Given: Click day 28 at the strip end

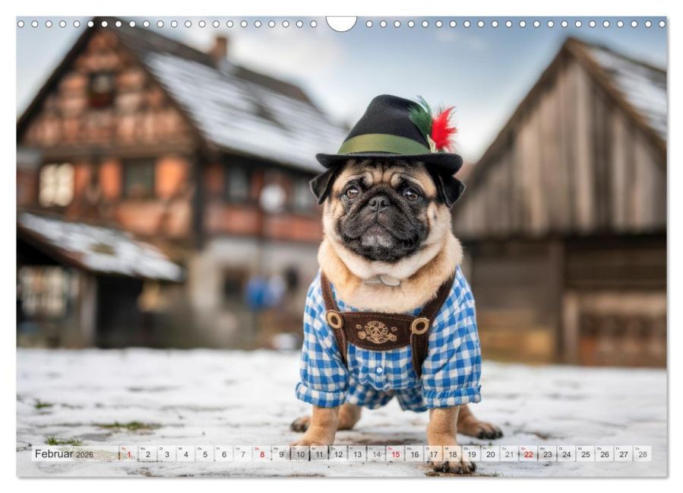Looking at the screenshot, I should [x=643, y=453].
